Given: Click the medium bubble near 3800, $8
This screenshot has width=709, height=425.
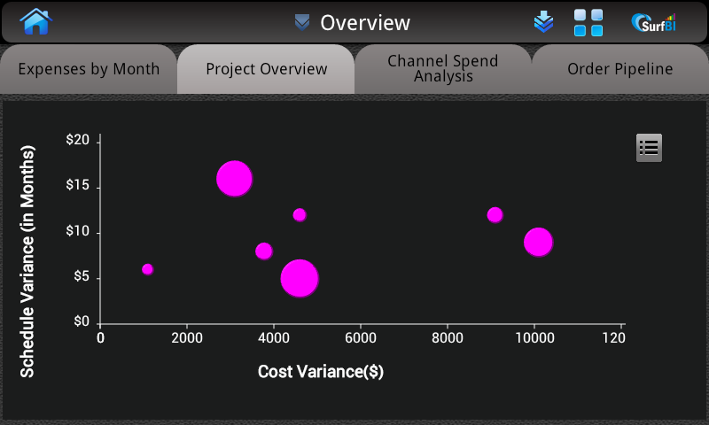Looking at the screenshot, I should pos(264,251).
